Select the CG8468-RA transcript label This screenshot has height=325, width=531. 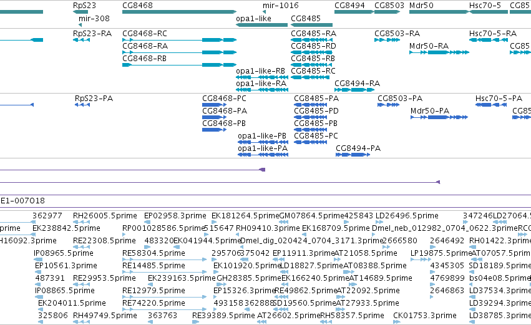[x=145, y=46]
